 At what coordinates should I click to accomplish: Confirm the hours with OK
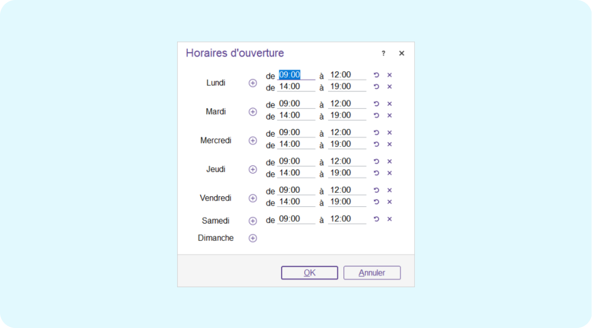click(309, 272)
